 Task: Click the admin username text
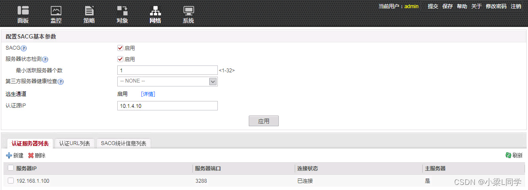(x=411, y=6)
